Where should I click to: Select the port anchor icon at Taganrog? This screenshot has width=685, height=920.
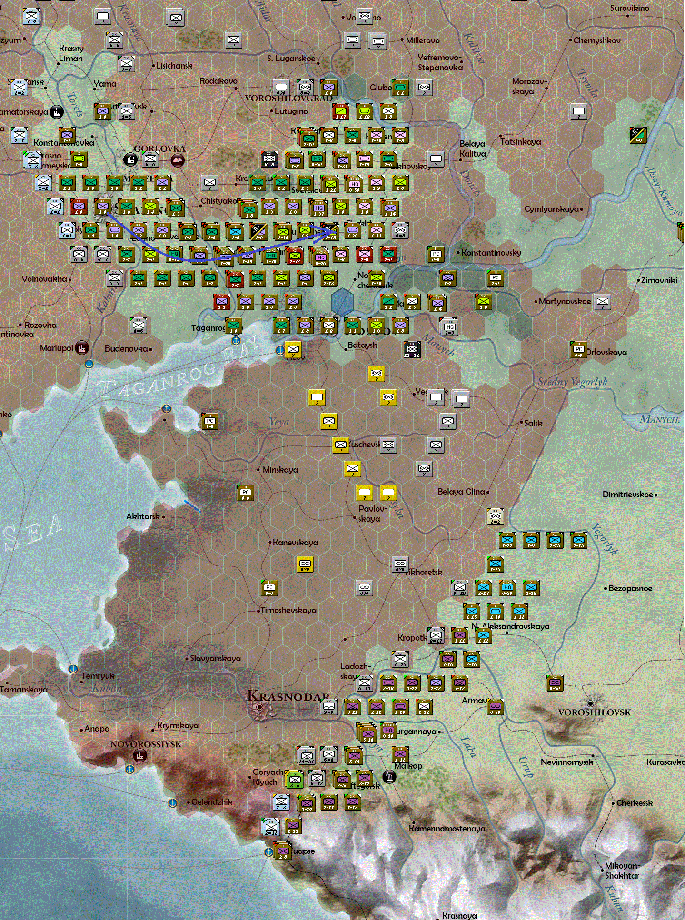pyautogui.click(x=236, y=340)
